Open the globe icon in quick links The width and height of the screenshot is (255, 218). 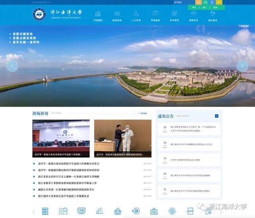[x=172, y=211]
